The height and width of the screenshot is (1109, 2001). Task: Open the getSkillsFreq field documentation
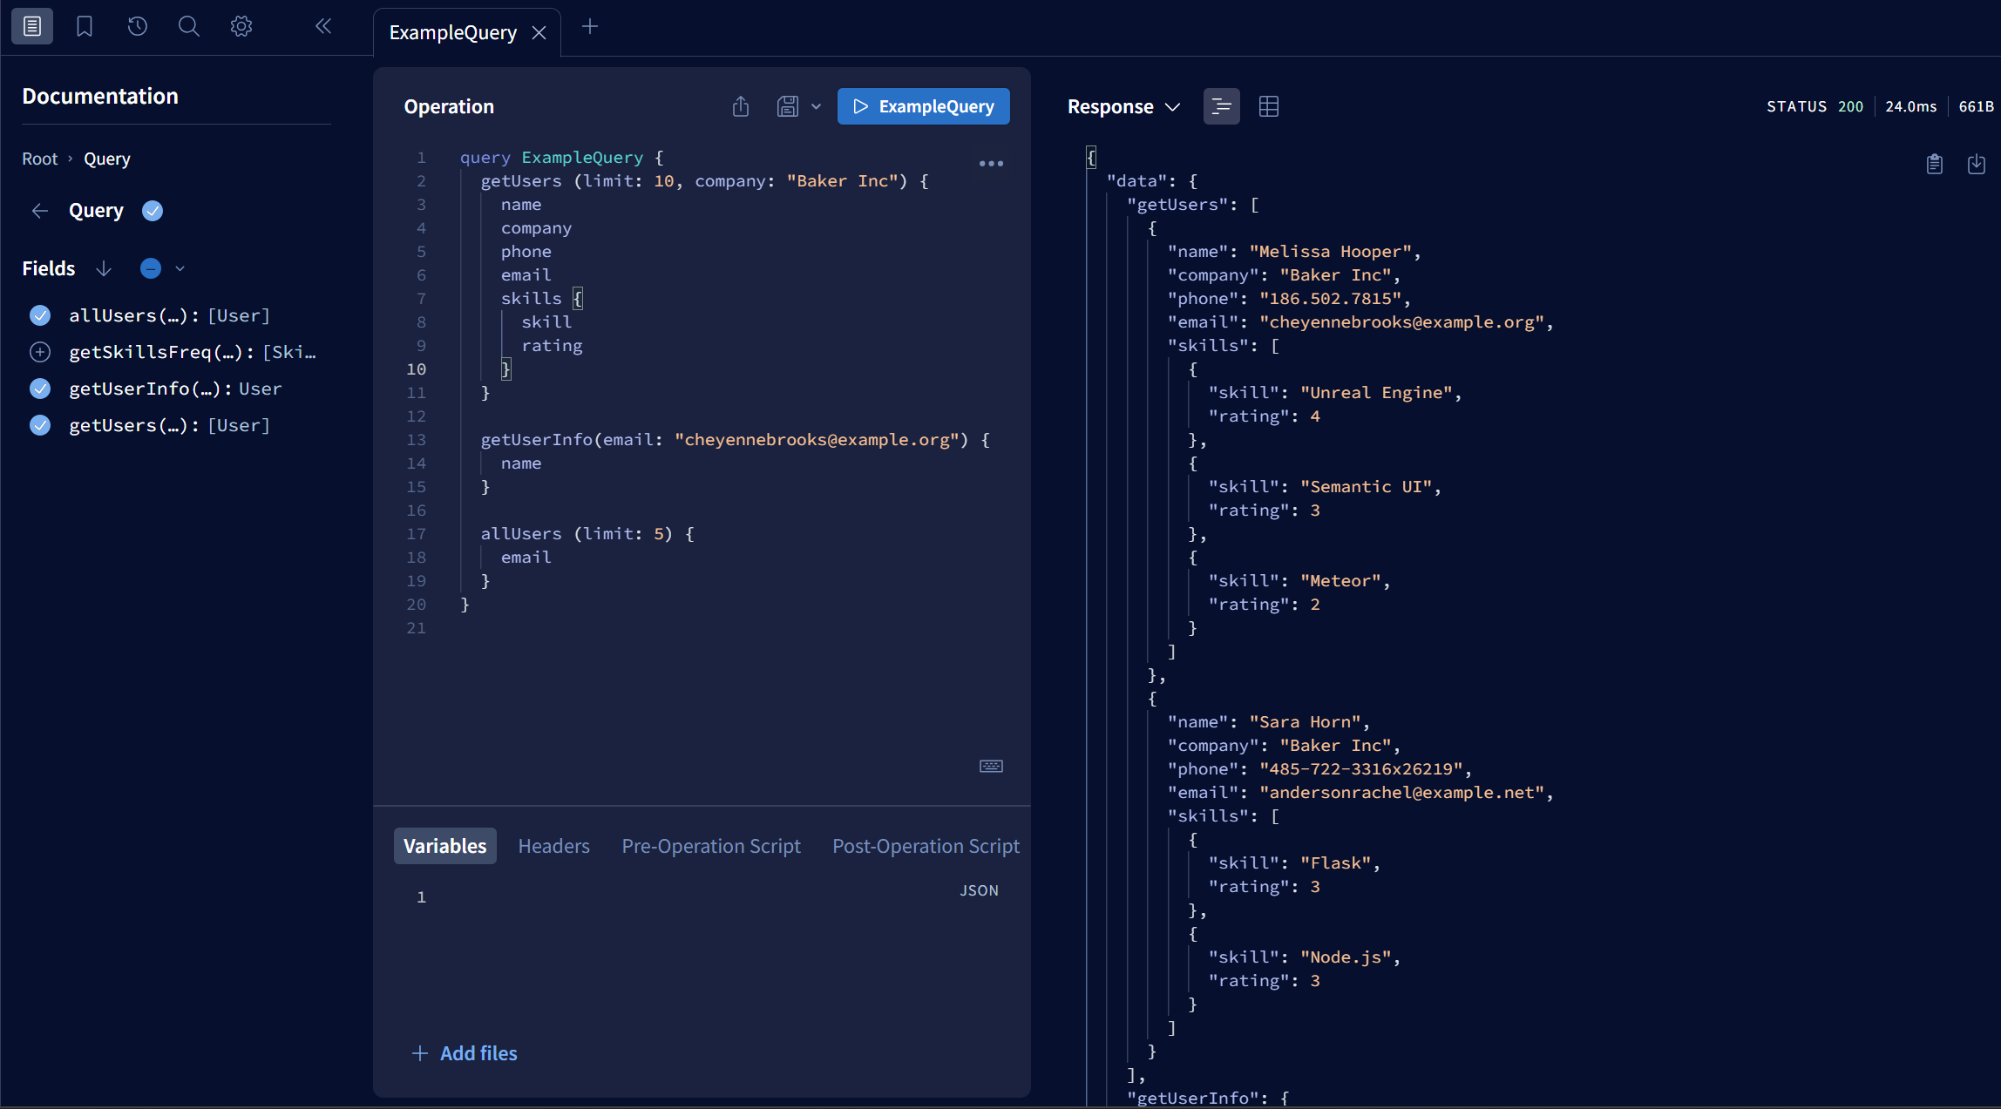(x=193, y=352)
